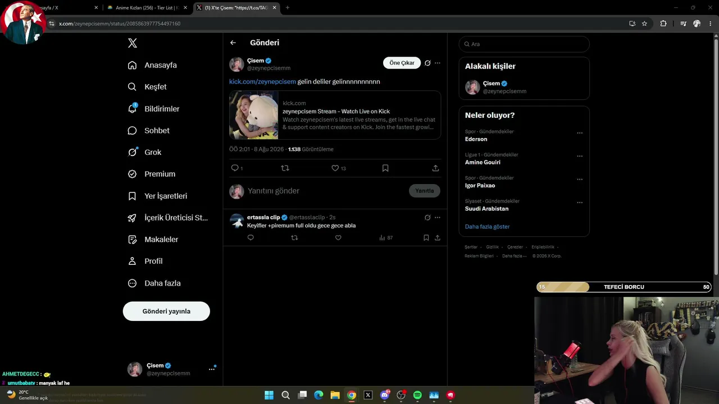Share the main post

click(x=435, y=168)
